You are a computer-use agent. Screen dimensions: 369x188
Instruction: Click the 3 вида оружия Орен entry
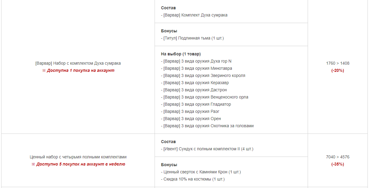[x=191, y=119]
